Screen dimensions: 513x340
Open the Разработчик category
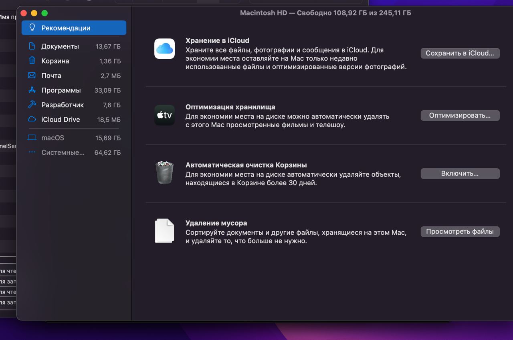tap(74, 105)
